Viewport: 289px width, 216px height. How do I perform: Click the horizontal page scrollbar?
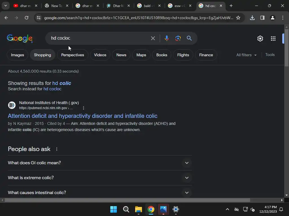[x=127, y=200]
